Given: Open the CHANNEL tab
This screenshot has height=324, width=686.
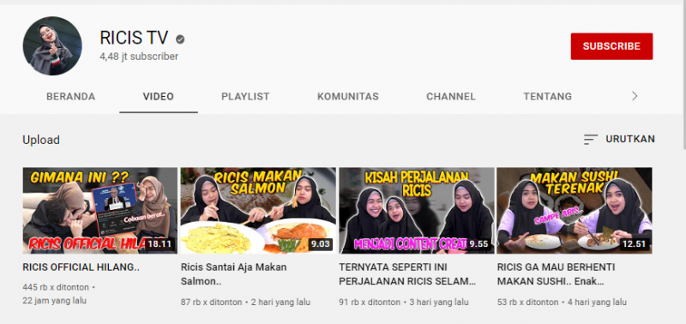Looking at the screenshot, I should [x=451, y=97].
